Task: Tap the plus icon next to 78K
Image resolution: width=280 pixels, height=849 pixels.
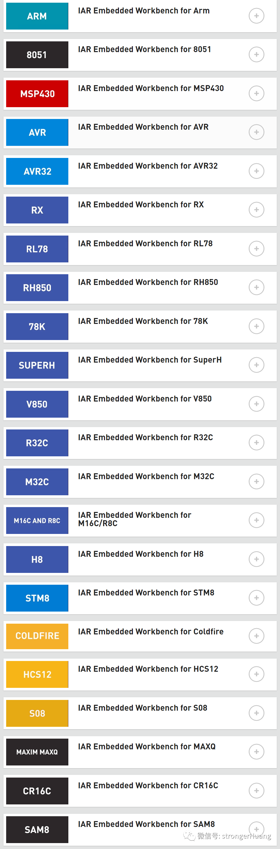Action: point(256,326)
